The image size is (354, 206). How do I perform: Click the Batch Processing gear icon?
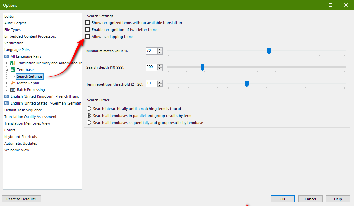click(13, 90)
